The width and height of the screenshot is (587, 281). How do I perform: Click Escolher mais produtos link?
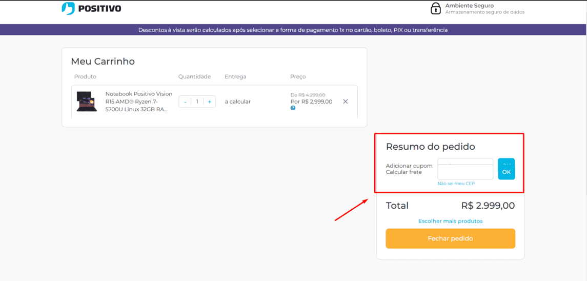pos(450,221)
